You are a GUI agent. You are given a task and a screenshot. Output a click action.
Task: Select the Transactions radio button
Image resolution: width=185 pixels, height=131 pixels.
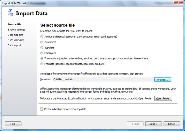pyautogui.click(x=42, y=59)
